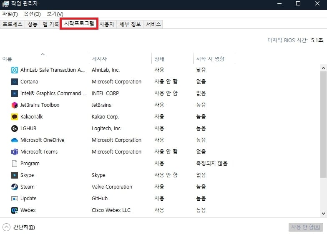Viewport: 327px width, 237px height.
Task: Click the Cortana app icon
Action: [x=14, y=82]
